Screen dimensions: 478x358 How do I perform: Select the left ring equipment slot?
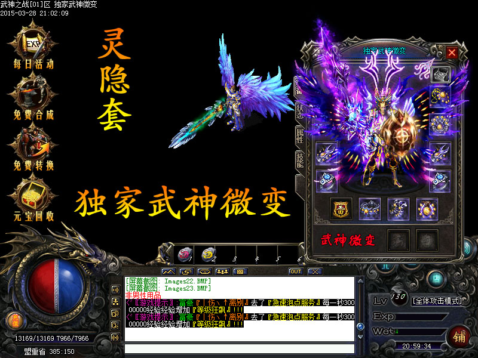coord(326,181)
